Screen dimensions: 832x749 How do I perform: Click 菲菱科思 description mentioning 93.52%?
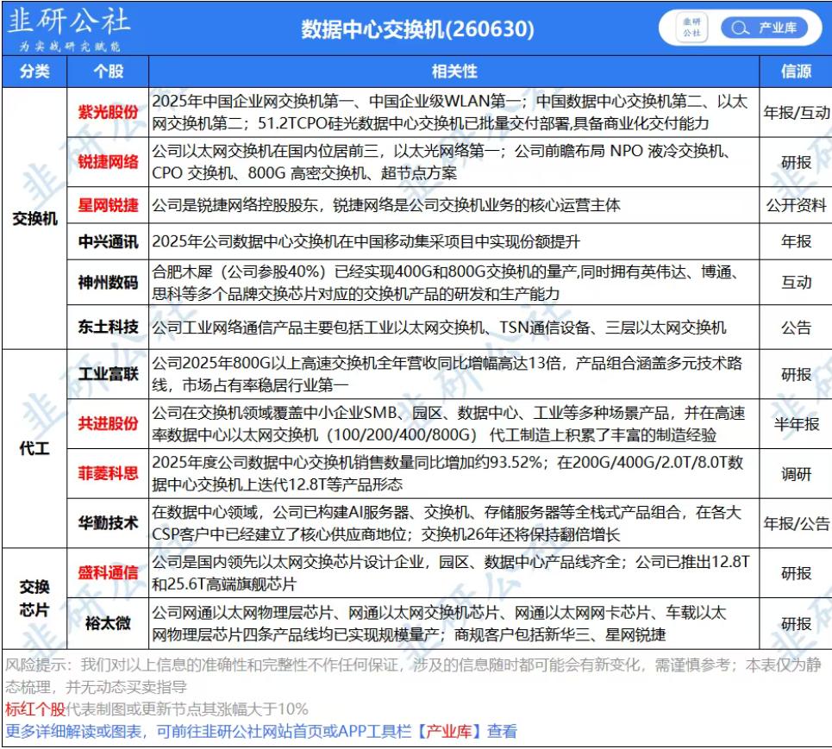447,473
